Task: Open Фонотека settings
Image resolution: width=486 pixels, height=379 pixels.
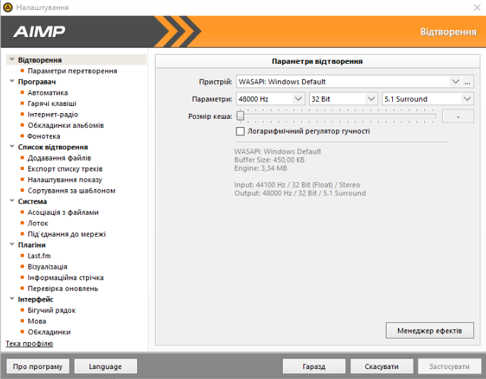Action: coord(44,136)
